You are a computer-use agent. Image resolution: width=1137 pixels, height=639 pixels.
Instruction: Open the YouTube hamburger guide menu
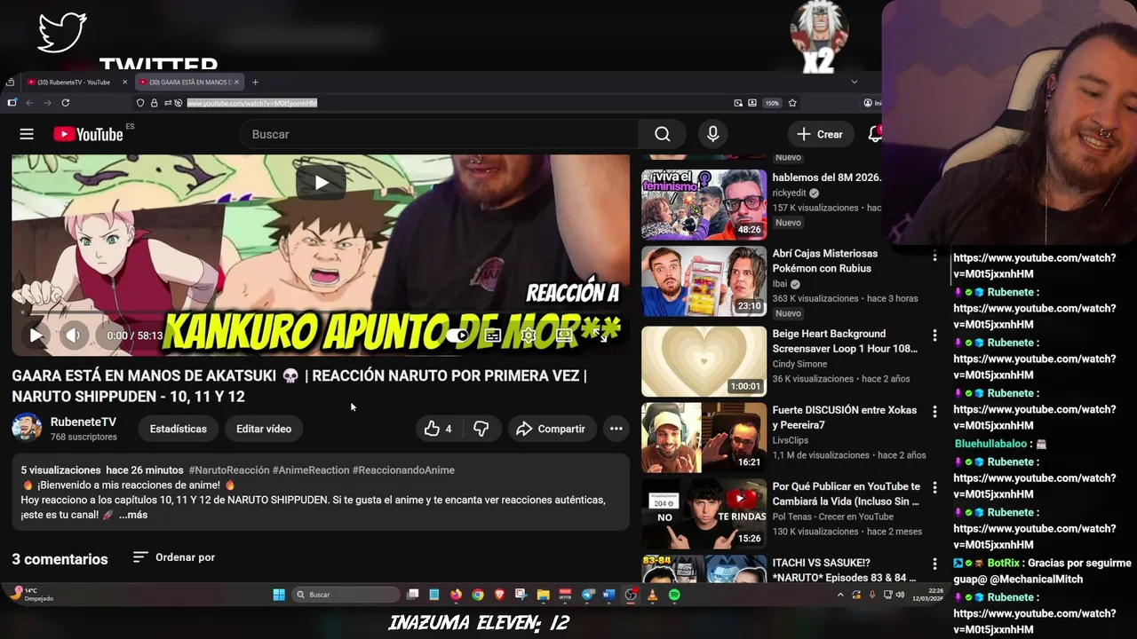point(27,134)
